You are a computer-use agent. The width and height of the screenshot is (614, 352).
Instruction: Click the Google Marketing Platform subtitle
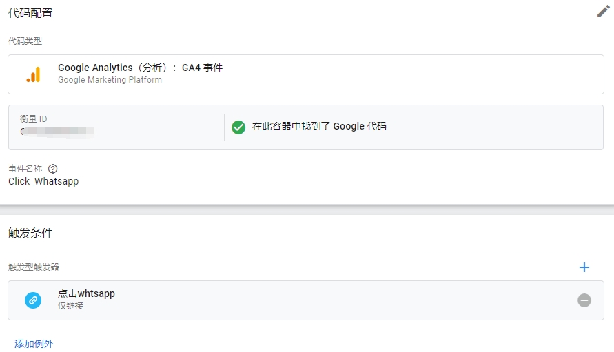(x=110, y=80)
